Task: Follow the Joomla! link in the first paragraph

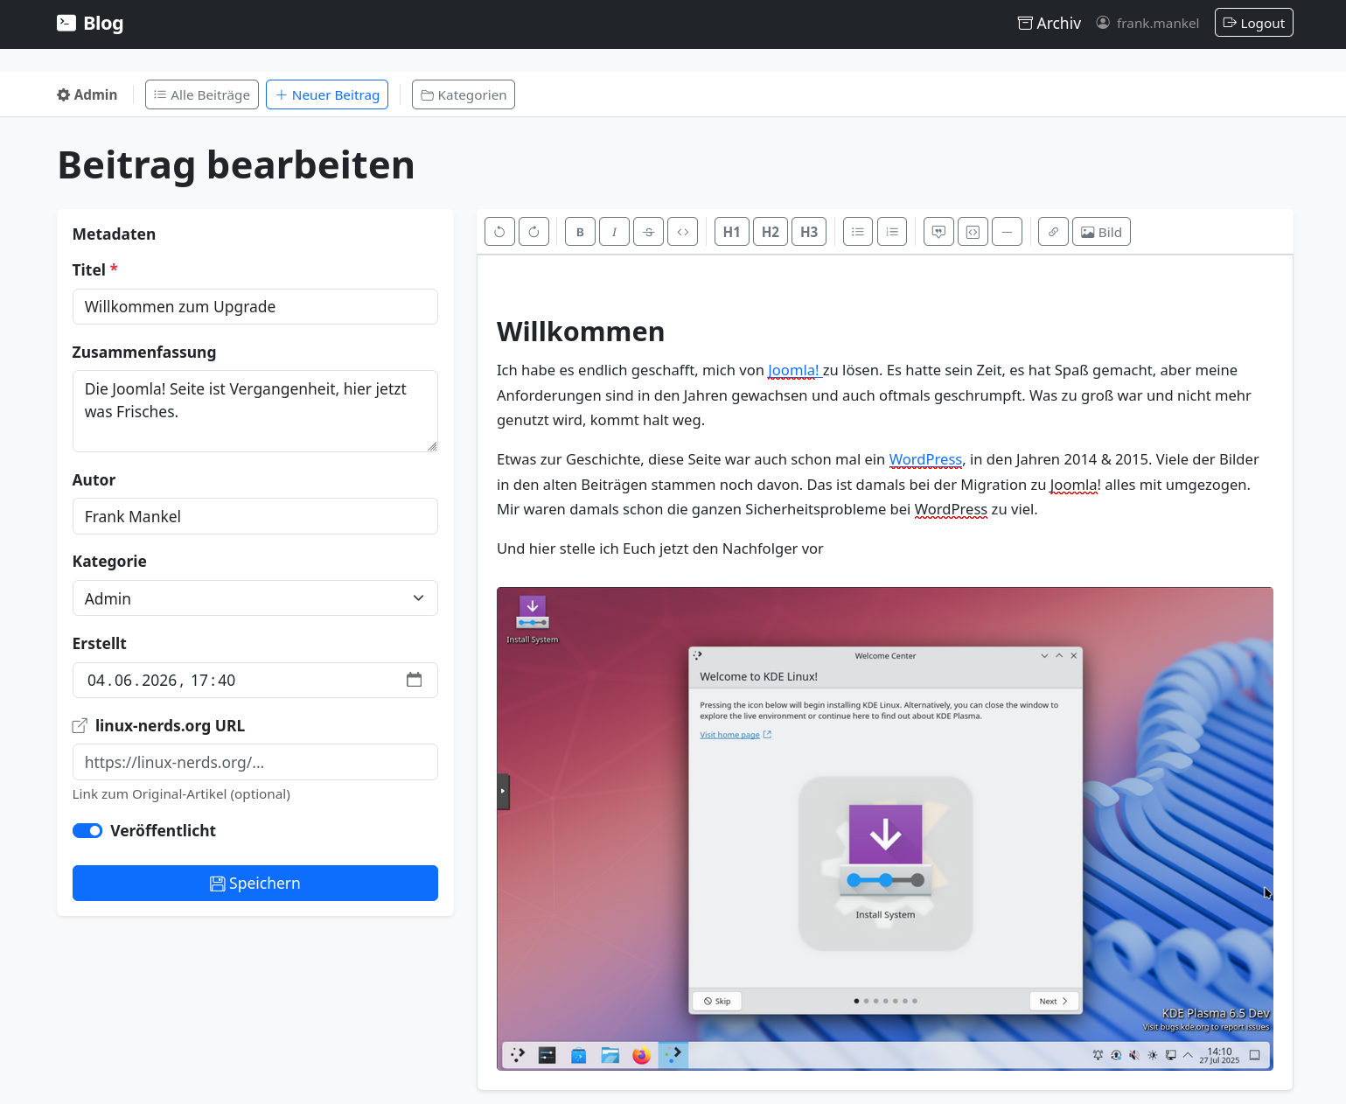Action: (795, 371)
